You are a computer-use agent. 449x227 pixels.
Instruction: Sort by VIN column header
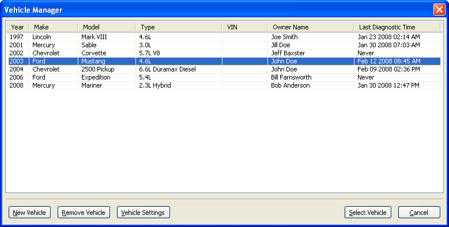click(x=245, y=27)
